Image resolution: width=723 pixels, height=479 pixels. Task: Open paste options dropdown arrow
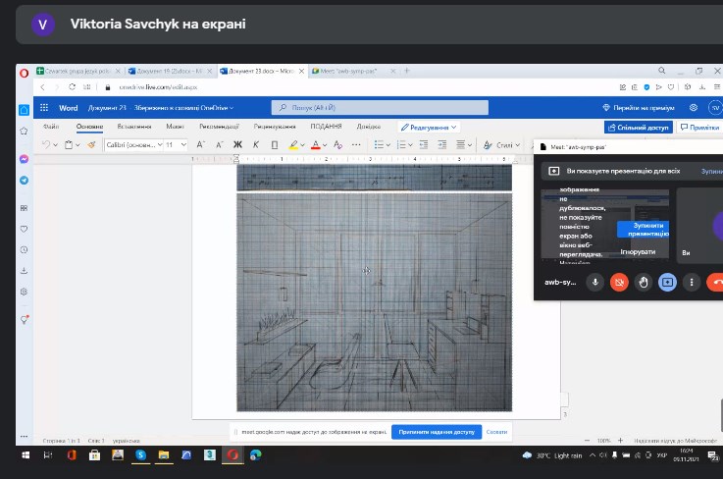77,145
